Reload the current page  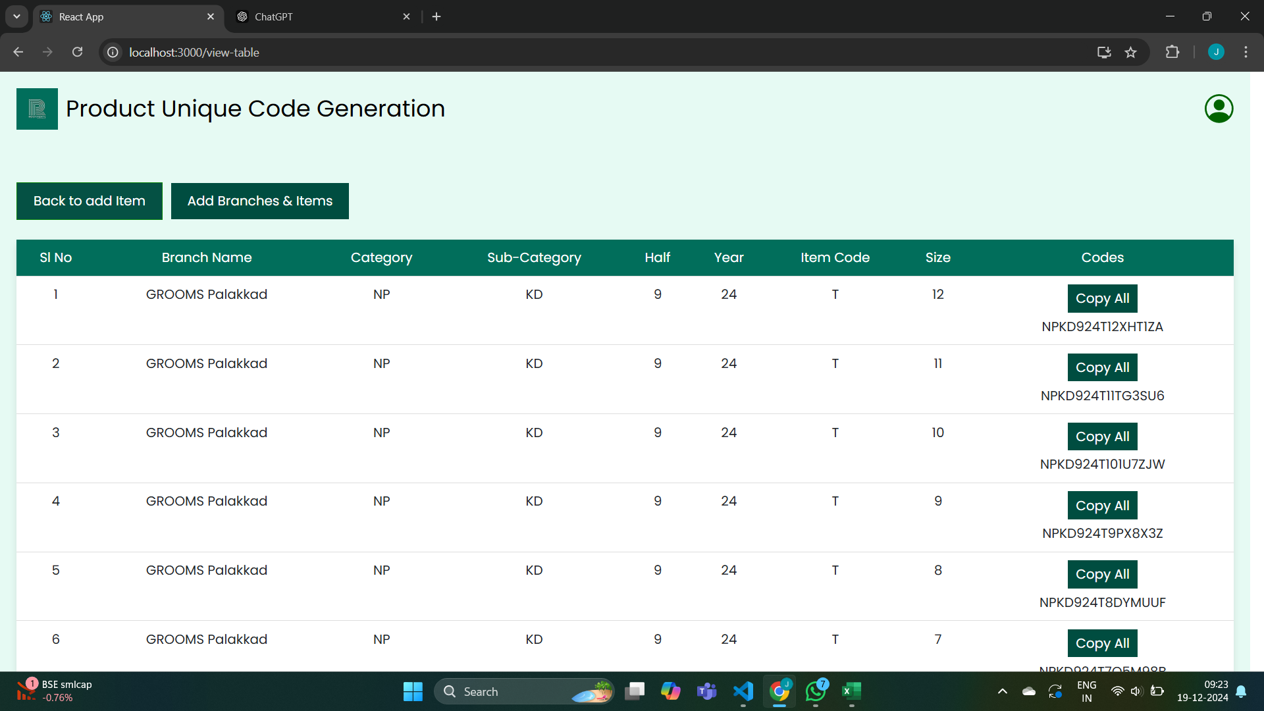[x=77, y=52]
